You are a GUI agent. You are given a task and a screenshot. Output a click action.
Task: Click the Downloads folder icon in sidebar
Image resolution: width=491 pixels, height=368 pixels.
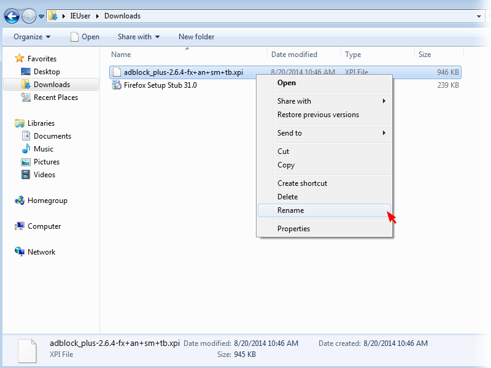[x=26, y=84]
